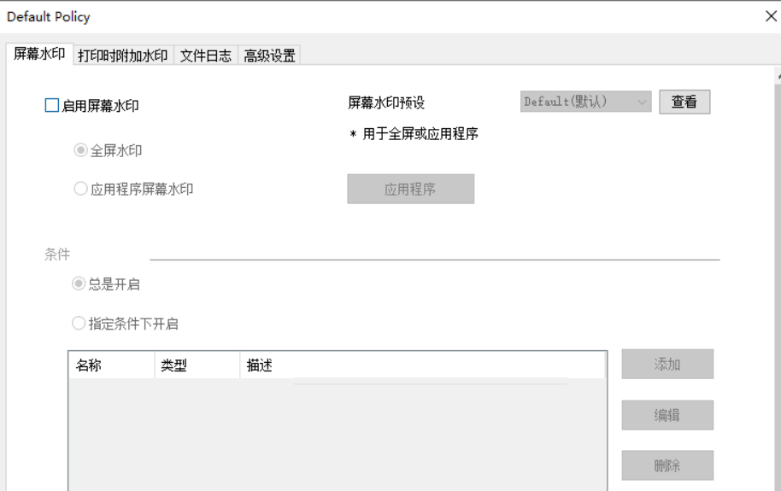Click the 删除 condition button

pyautogui.click(x=667, y=465)
